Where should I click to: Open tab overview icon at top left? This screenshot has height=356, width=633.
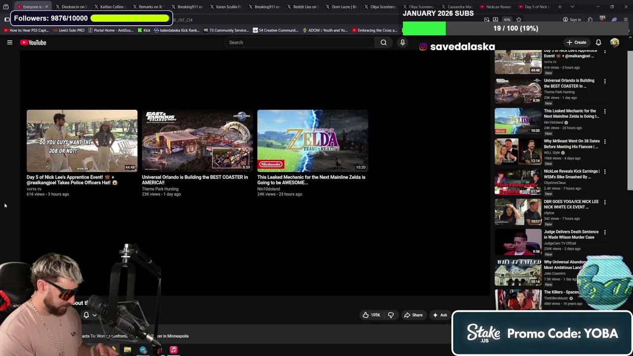(6, 7)
